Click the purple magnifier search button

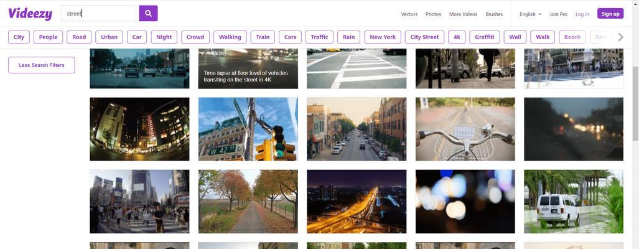click(x=148, y=14)
